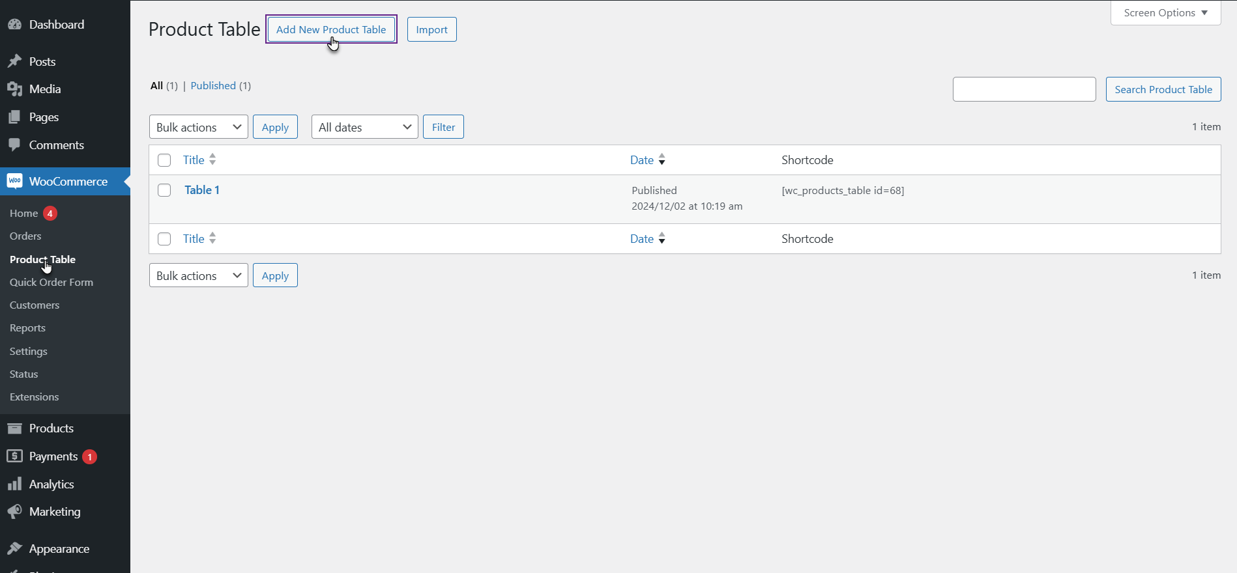Click the Appearance paintbrush icon

coord(14,548)
